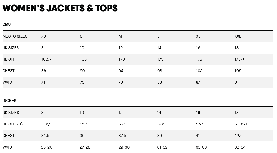277x153 pixels.
Task: Select the CMS section label
Action: pos(6,24)
